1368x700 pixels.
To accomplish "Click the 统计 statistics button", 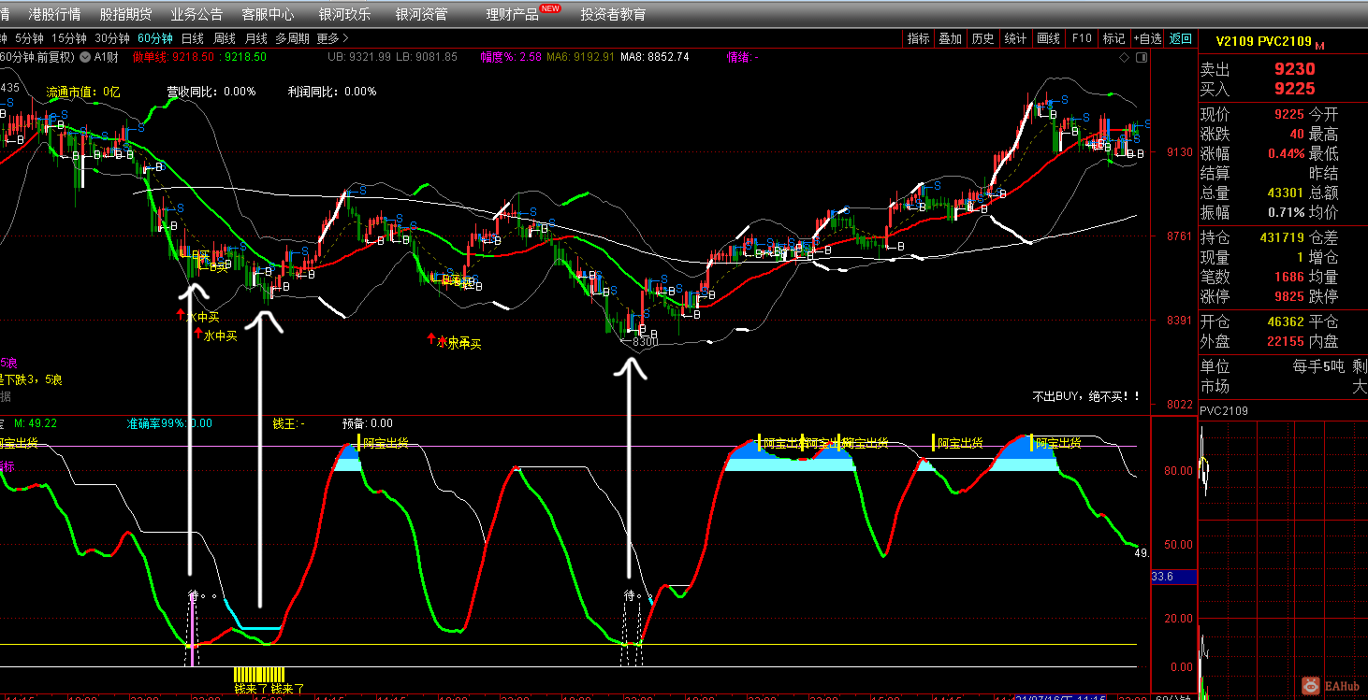I will tap(1015, 38).
